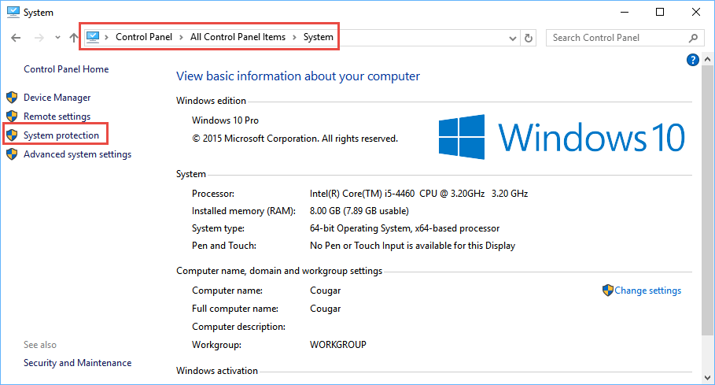Click the shield icon beside Device Manager
This screenshot has height=385, width=715.
12,97
